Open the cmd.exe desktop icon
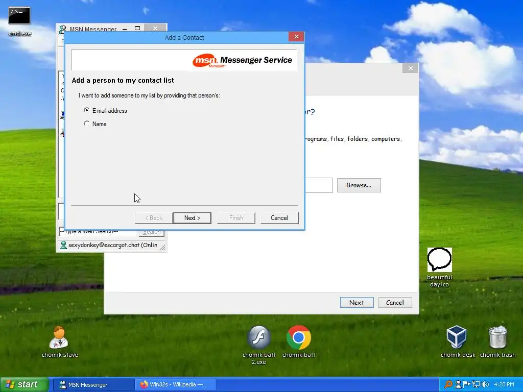 pyautogui.click(x=19, y=16)
